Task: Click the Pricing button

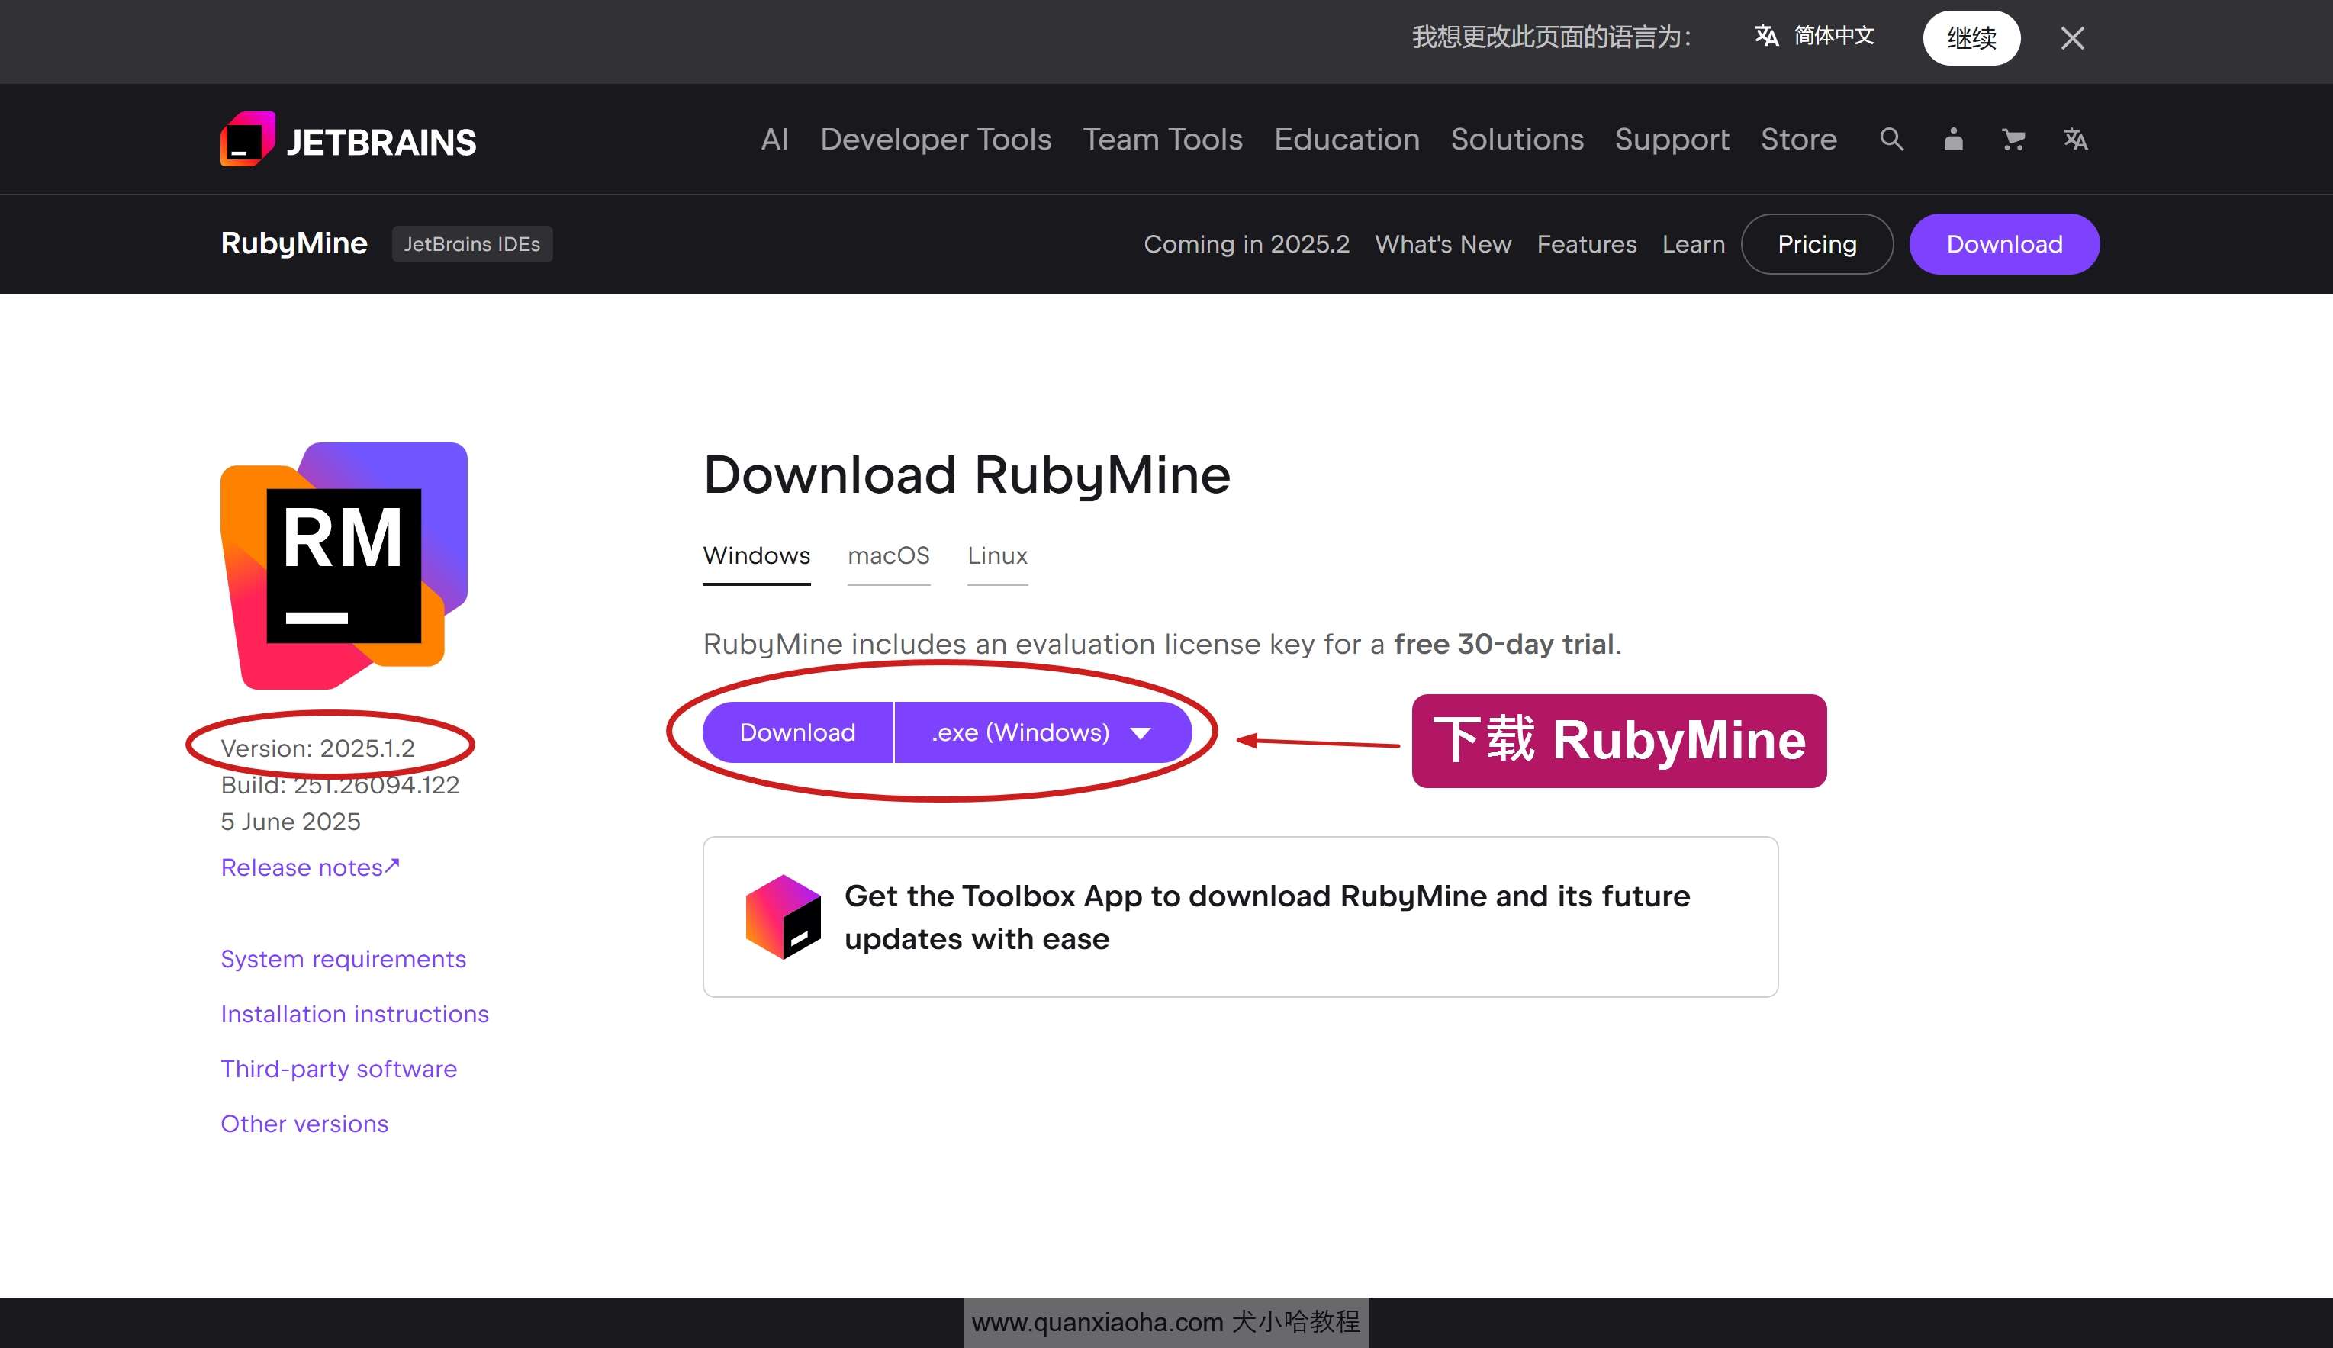Action: point(1817,244)
